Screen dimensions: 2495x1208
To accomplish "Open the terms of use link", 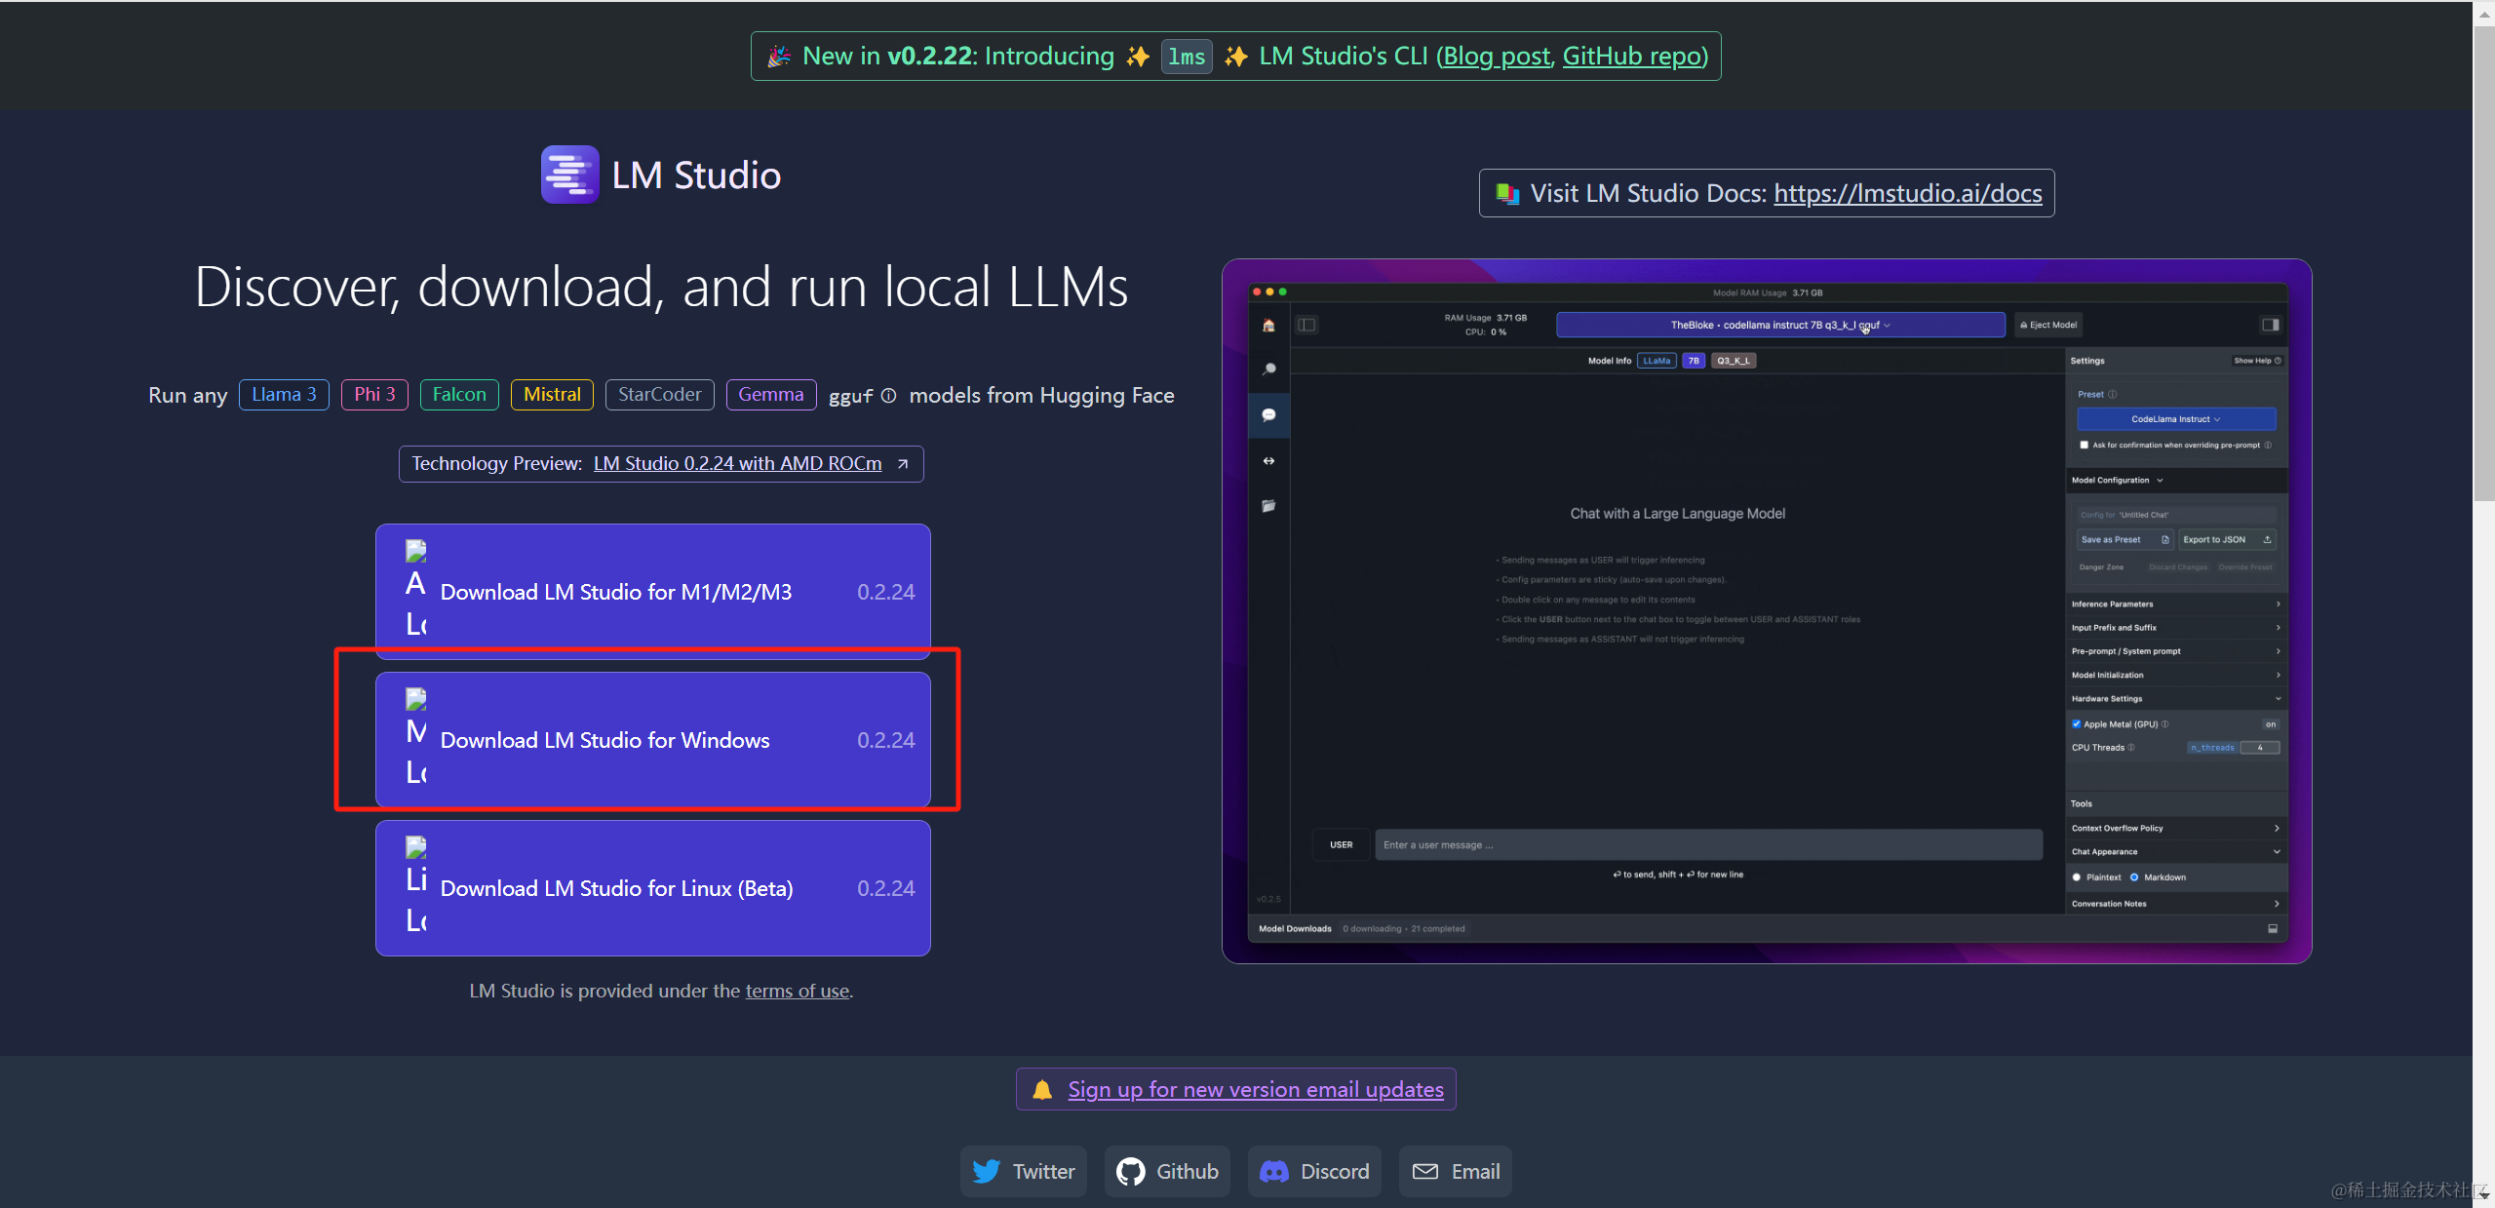I will (x=797, y=991).
